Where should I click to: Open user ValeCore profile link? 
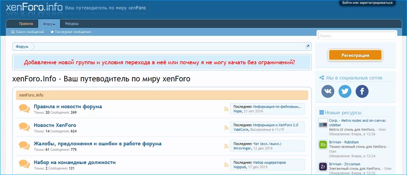(241, 130)
